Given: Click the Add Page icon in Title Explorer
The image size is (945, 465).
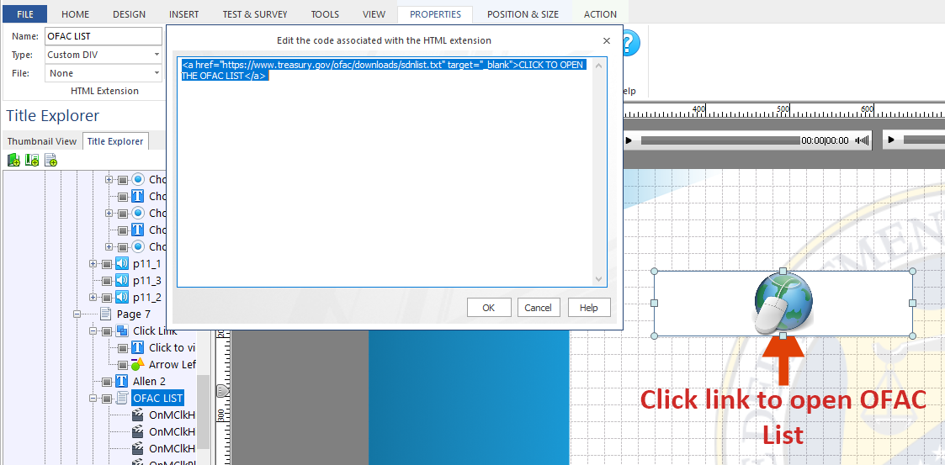Looking at the screenshot, I should tap(50, 160).
